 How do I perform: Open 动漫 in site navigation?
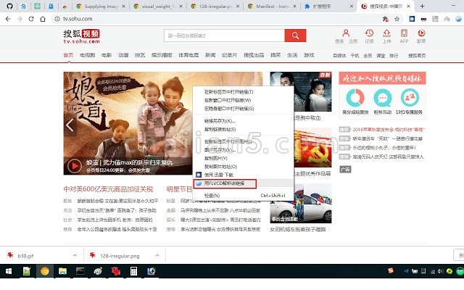(x=123, y=55)
